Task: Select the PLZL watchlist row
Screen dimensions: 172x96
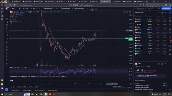Action: tap(151, 30)
